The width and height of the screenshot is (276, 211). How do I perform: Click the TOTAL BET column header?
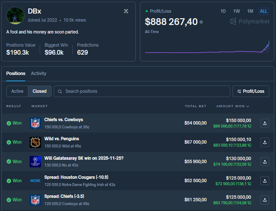(x=195, y=106)
